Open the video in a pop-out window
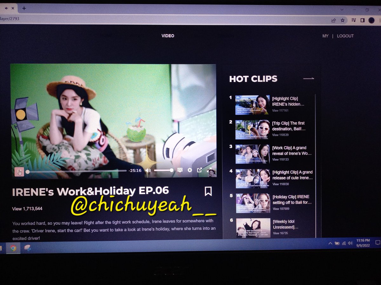This screenshot has height=285, width=381. pos(199,170)
